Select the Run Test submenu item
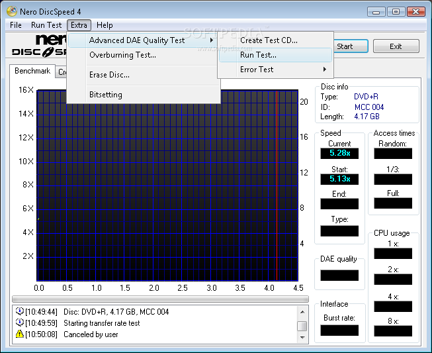This screenshot has width=432, height=353. tap(275, 55)
